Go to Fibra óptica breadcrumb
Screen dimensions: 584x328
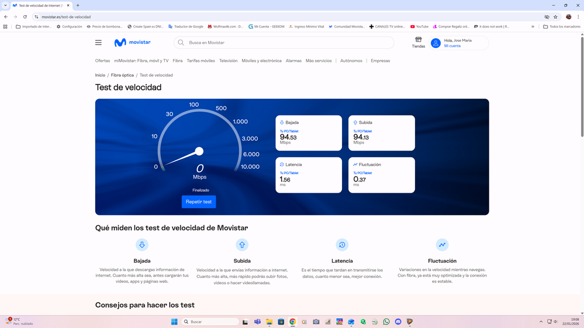[x=122, y=75]
